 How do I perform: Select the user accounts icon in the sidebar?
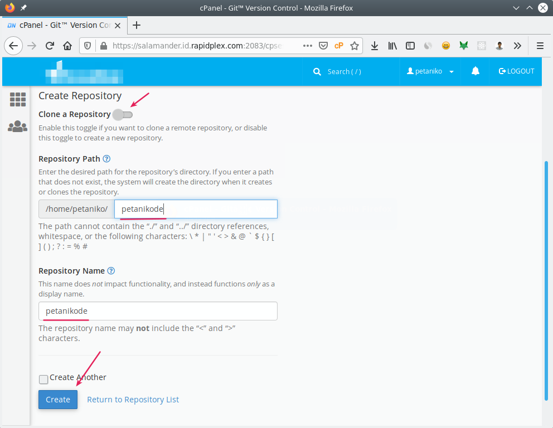(17, 126)
